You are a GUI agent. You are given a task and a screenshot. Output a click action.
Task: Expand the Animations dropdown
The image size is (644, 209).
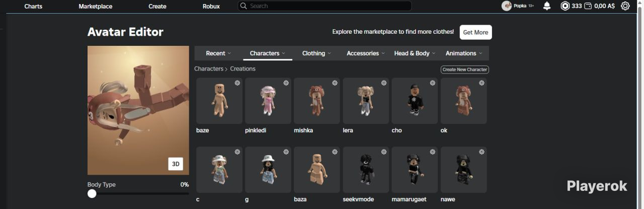(464, 53)
